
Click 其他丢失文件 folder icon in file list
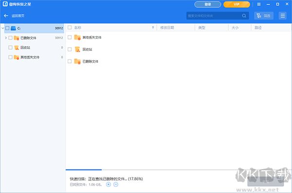click(x=77, y=38)
